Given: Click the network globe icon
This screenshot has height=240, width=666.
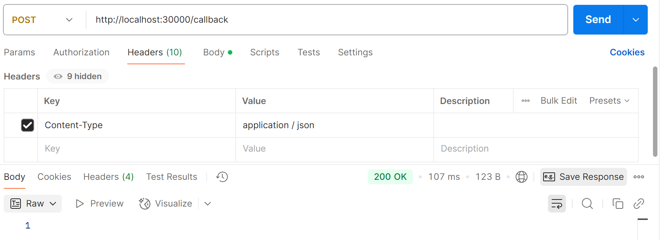Looking at the screenshot, I should coord(521,177).
